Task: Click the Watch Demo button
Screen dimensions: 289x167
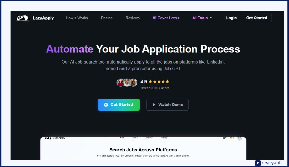Action: (167, 105)
